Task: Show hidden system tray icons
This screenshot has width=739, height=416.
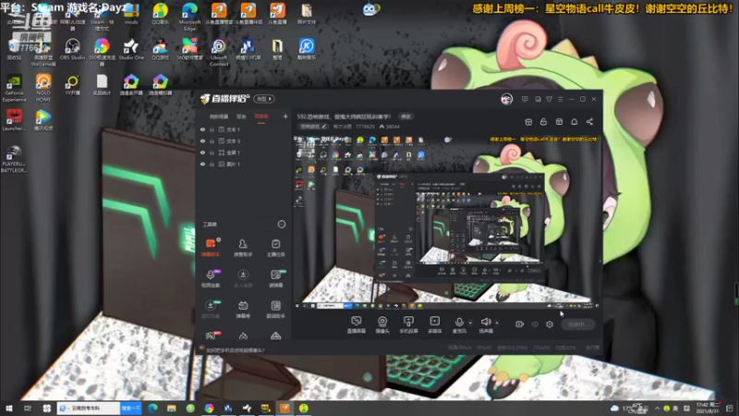Action: pos(657,409)
